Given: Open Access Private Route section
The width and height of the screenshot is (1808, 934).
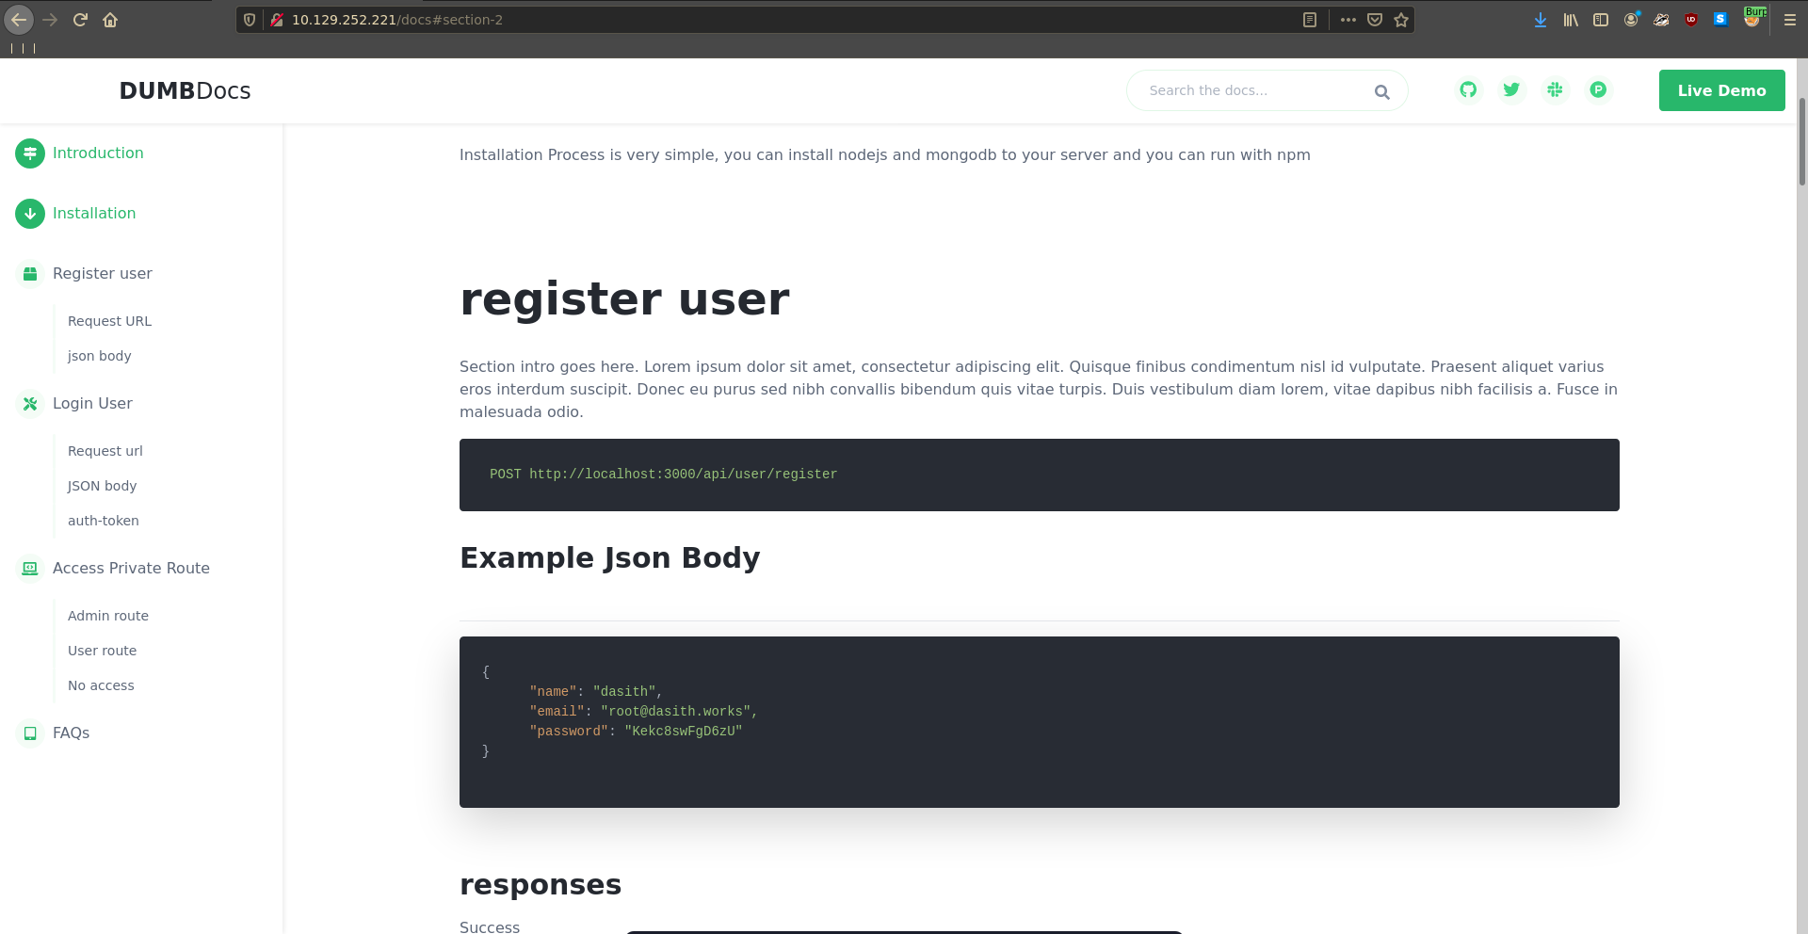Looking at the screenshot, I should 131,568.
